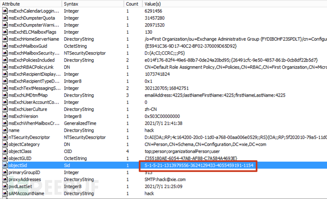Viewport: 327px width, 199px height.
Task: Click icon beside msExchCalendarLoggin… attribute
Action: point(5,11)
